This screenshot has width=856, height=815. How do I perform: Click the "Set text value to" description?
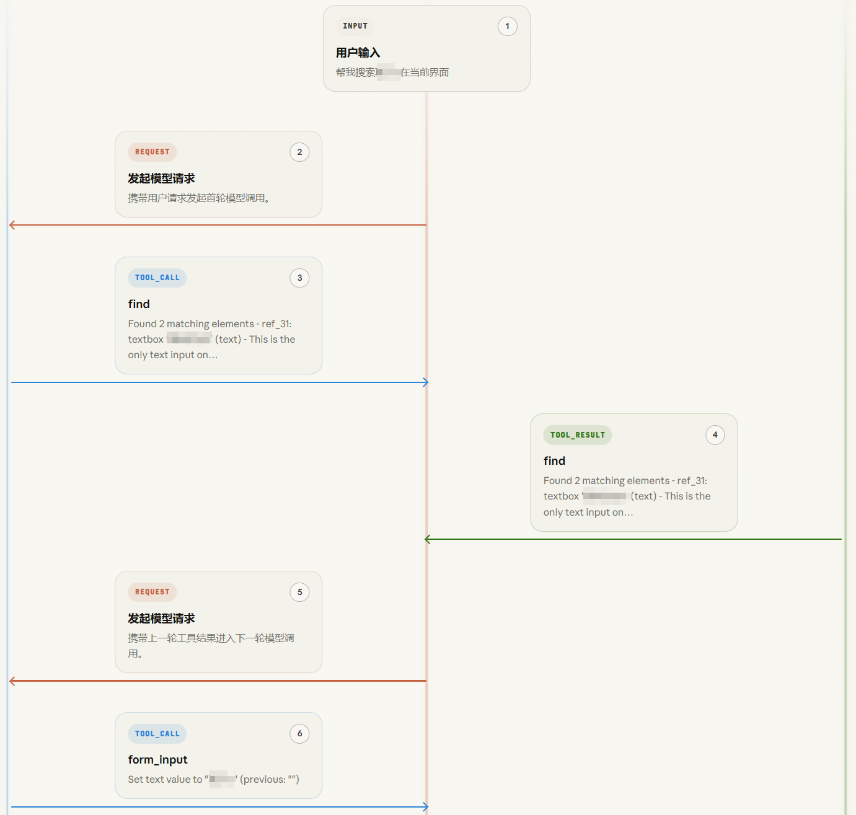pos(213,780)
